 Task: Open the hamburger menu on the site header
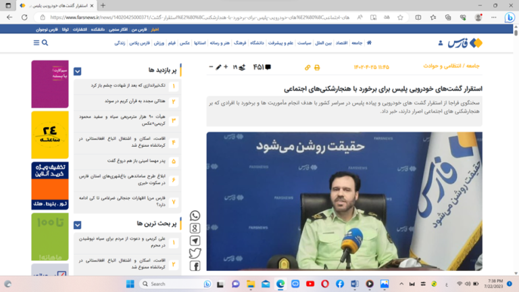36,43
